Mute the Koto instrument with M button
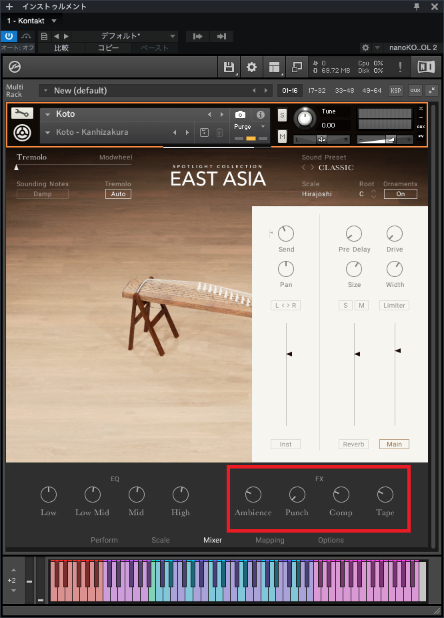Viewport: 444px width, 618px height. pyautogui.click(x=282, y=136)
